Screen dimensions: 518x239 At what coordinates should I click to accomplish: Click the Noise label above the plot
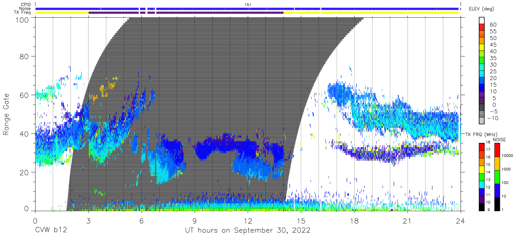[x=25, y=8]
